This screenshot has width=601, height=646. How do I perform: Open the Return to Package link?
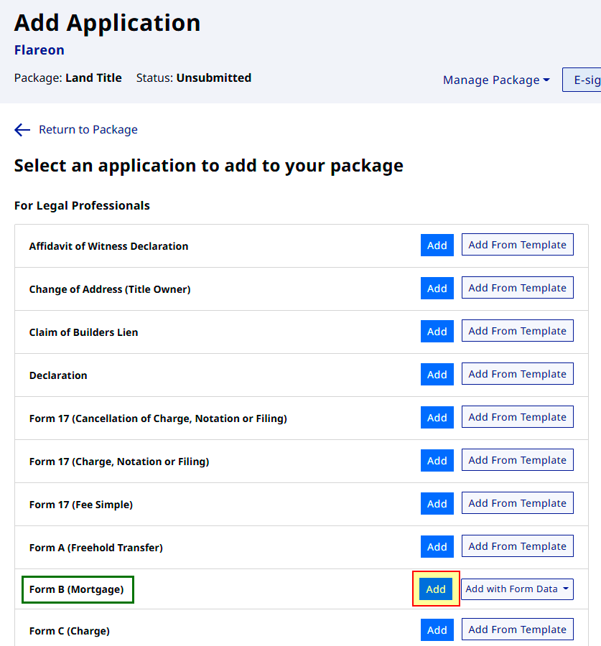click(x=88, y=130)
